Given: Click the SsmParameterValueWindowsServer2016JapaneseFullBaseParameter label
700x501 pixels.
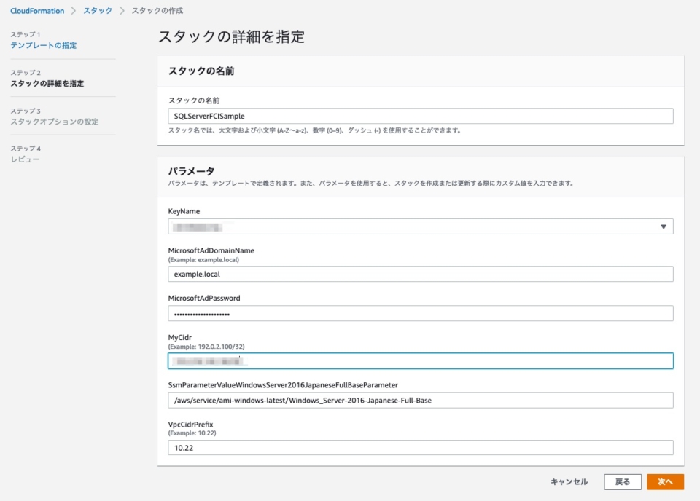Looking at the screenshot, I should click(283, 385).
